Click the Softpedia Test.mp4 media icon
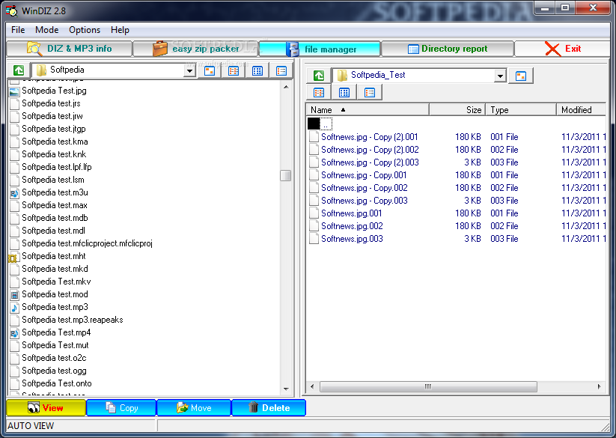 pos(14,333)
